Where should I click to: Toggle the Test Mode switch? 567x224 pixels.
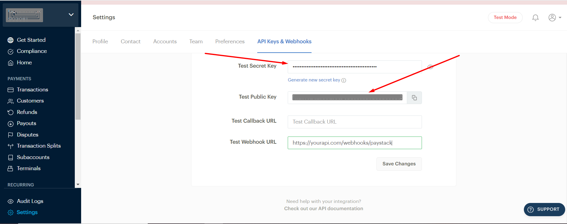coord(505,17)
